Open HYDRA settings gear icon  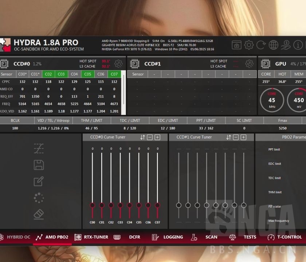pos(249,45)
